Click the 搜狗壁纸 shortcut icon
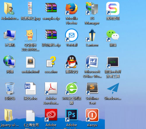Screen dimensions: 146x129 pos(113,8)
